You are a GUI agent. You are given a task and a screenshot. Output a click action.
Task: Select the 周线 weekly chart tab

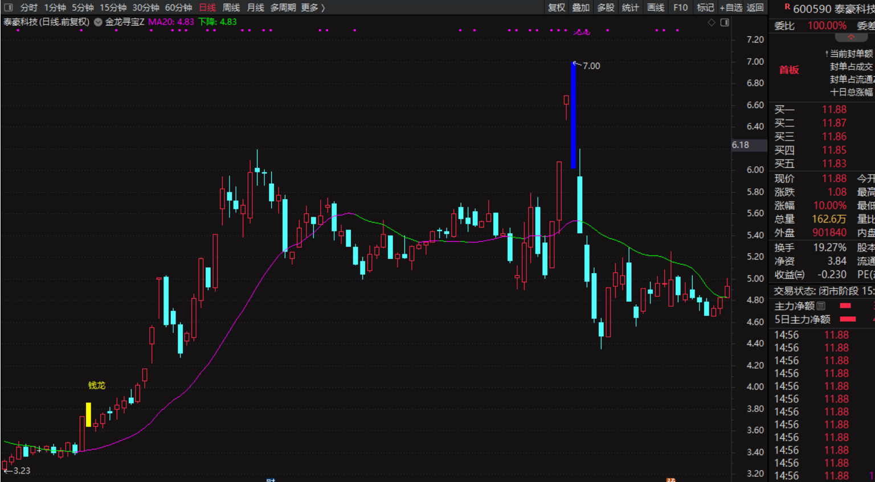coord(231,7)
